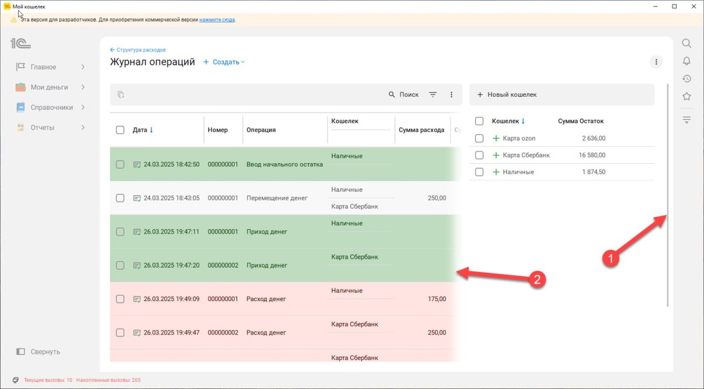Click the нажмите сюда link

217,19
